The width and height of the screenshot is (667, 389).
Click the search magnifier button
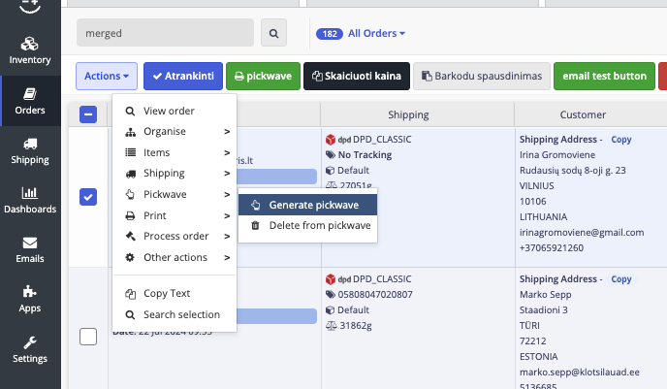pos(273,34)
